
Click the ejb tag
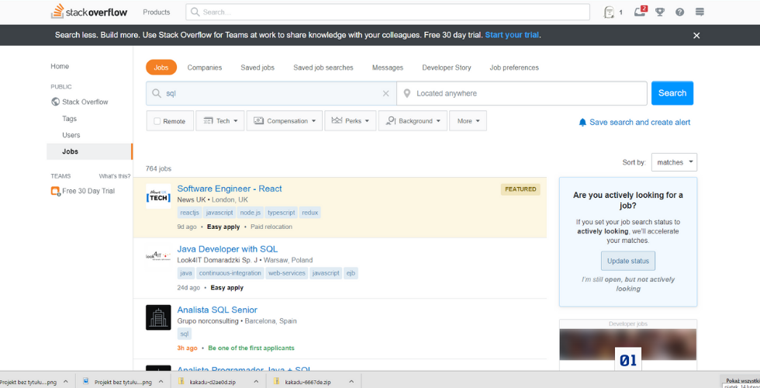pyautogui.click(x=351, y=273)
